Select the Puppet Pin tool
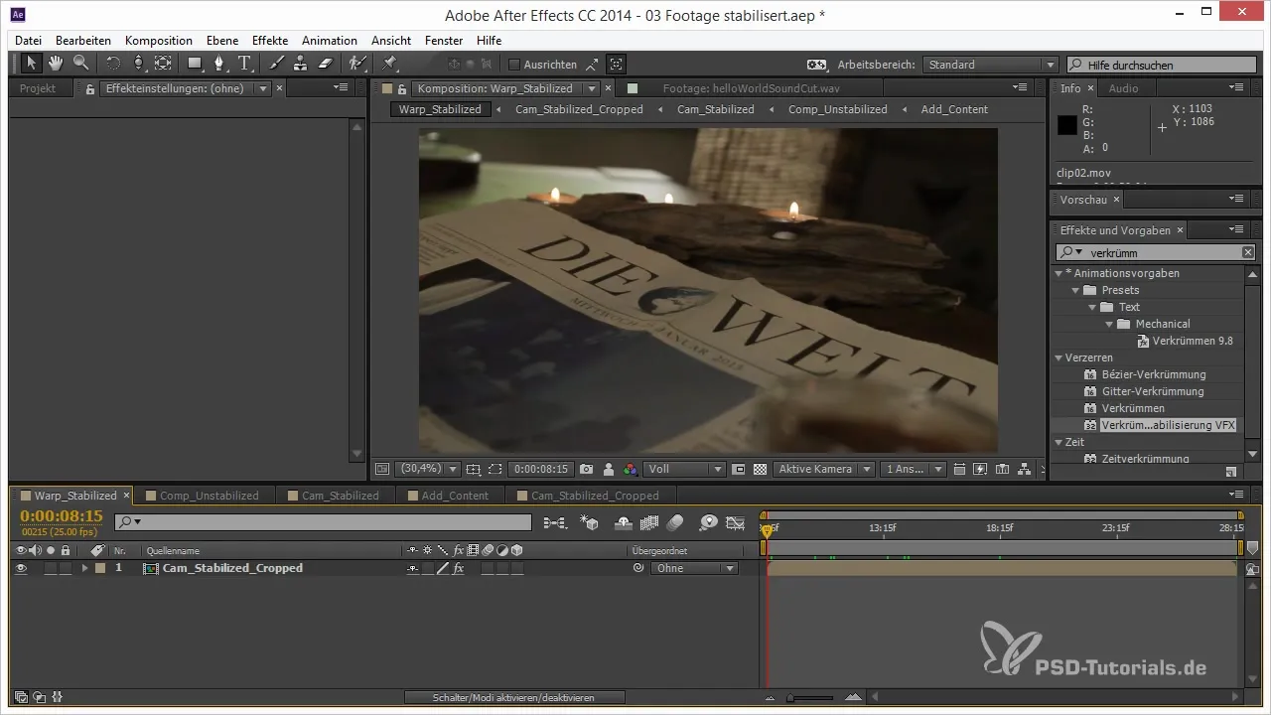 click(x=389, y=64)
